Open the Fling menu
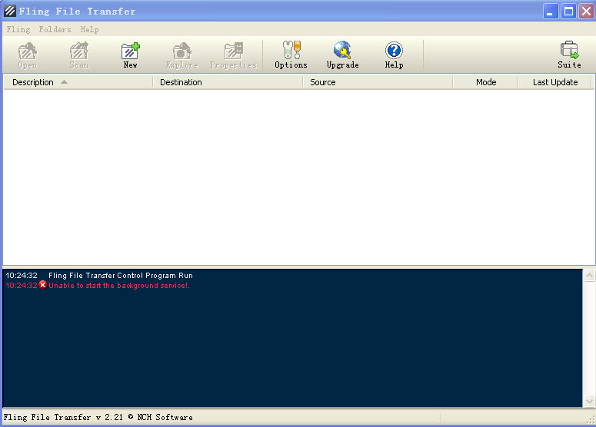 click(18, 29)
